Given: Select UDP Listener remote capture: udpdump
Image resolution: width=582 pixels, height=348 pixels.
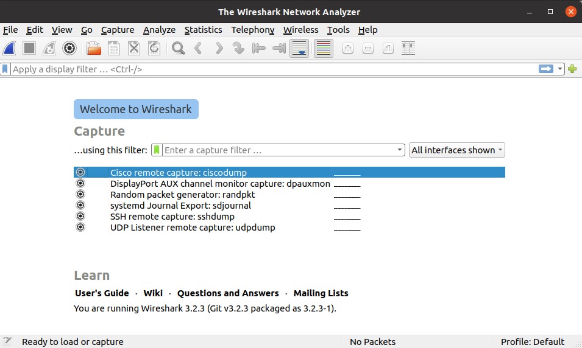Looking at the screenshot, I should [x=289, y=227].
